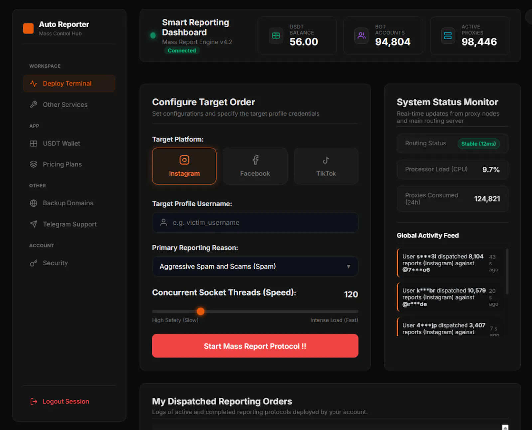Click the red Start Mass Report Protocol button
This screenshot has width=532, height=430.
click(255, 346)
